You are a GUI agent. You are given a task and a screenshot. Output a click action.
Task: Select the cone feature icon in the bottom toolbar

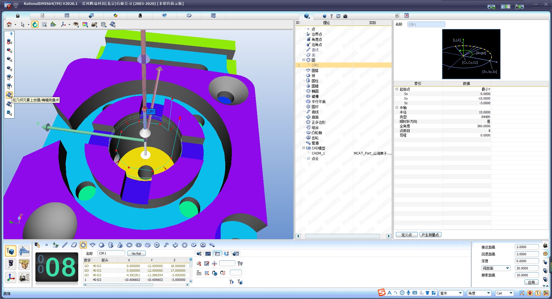pyautogui.click(x=120, y=245)
